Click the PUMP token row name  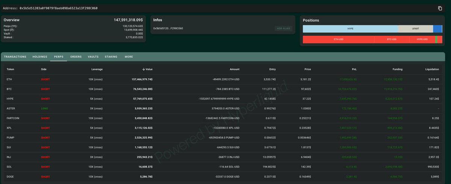point(10,138)
